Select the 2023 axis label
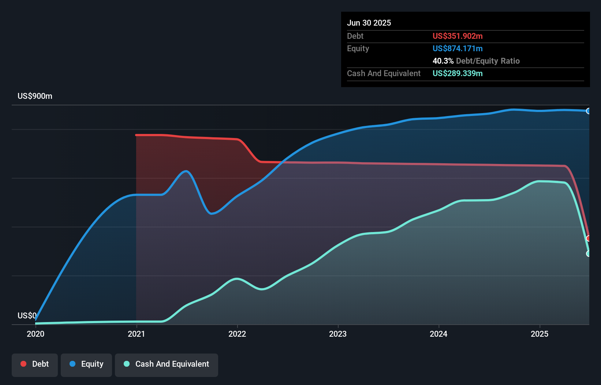Screen dimensions: 601x385 pyautogui.click(x=339, y=334)
